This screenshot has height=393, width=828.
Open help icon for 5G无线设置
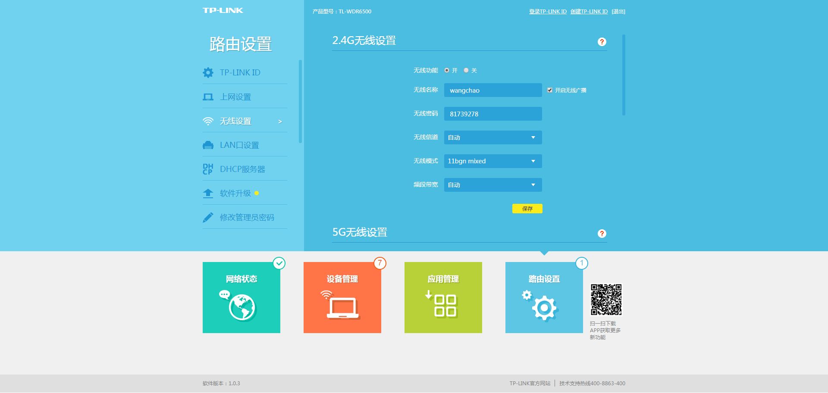602,234
